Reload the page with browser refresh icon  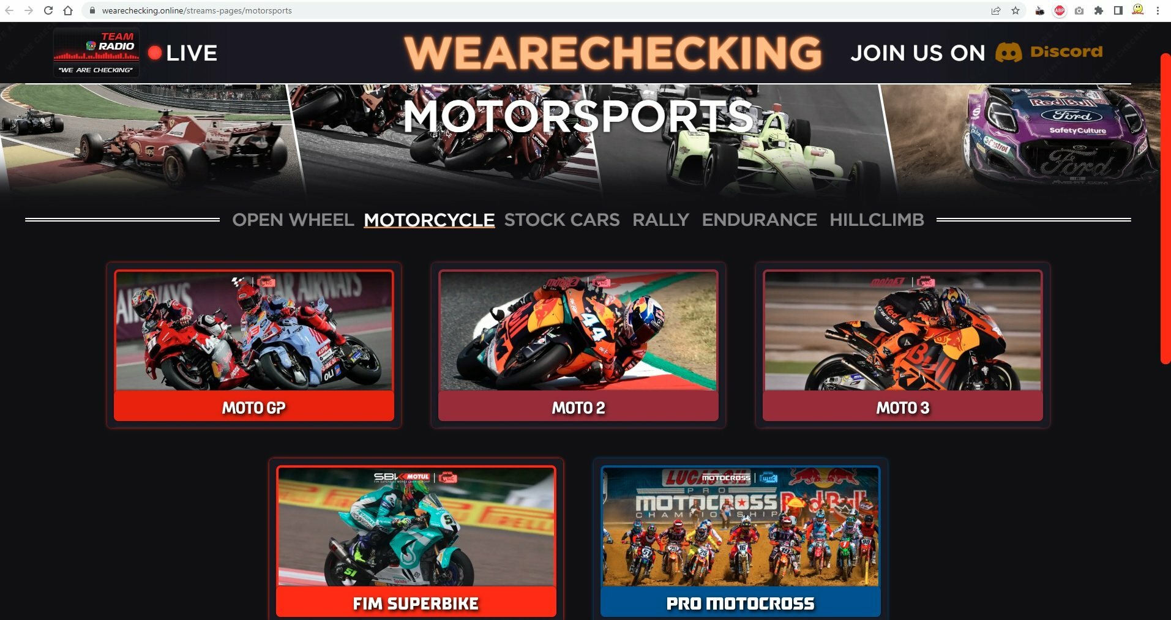pyautogui.click(x=48, y=10)
